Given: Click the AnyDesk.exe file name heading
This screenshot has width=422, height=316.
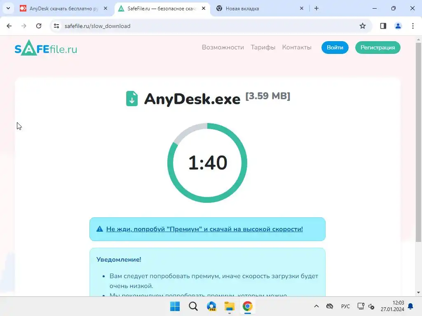Looking at the screenshot, I should 192,99.
